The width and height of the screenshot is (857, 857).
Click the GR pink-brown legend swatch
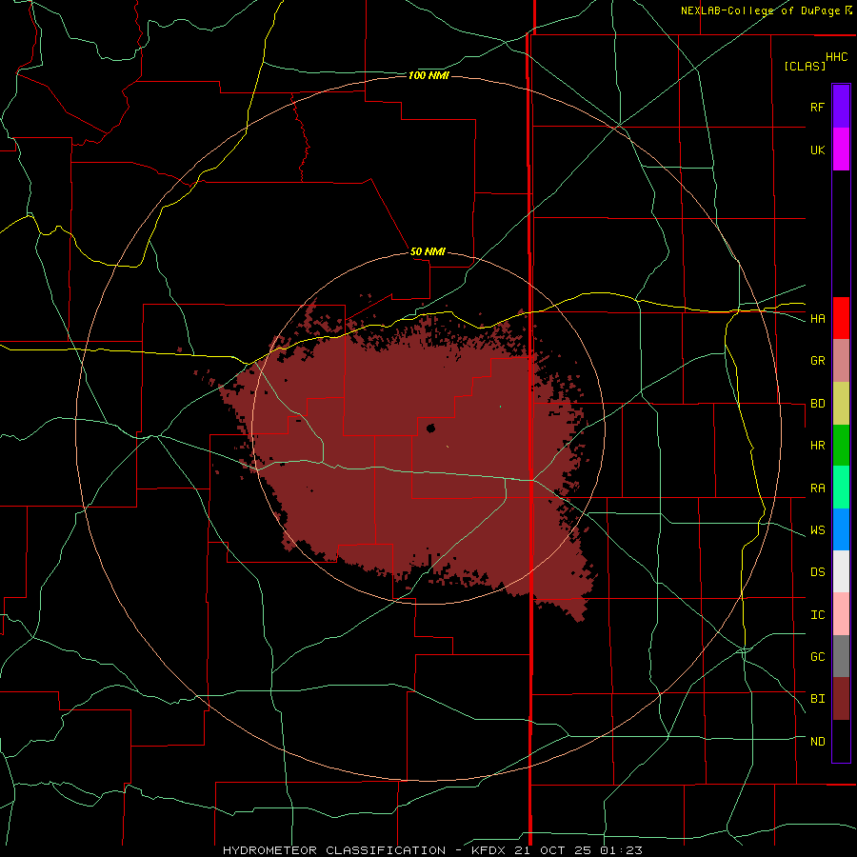pos(841,361)
